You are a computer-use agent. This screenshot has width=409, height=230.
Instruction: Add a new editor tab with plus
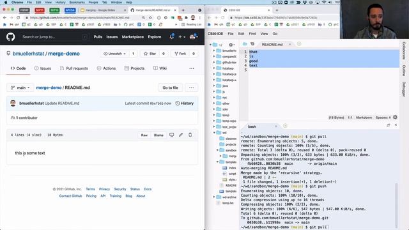pyautogui.click(x=299, y=44)
